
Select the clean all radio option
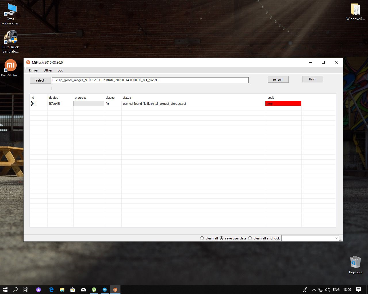tap(209, 238)
